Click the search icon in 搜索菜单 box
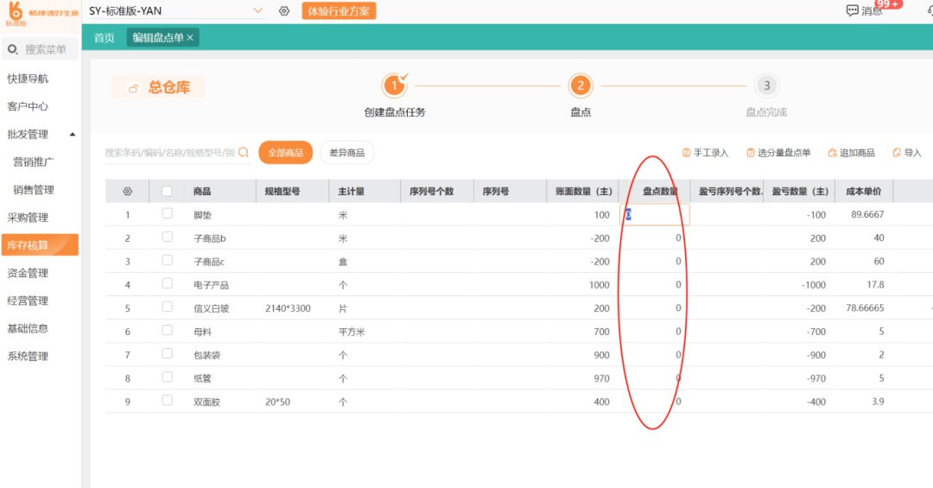This screenshot has width=933, height=488. (x=13, y=49)
